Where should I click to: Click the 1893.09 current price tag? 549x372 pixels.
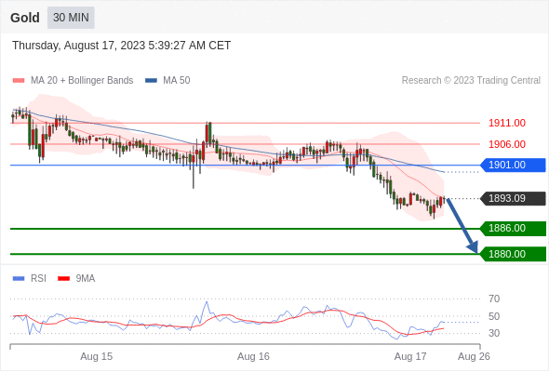pyautogui.click(x=513, y=198)
